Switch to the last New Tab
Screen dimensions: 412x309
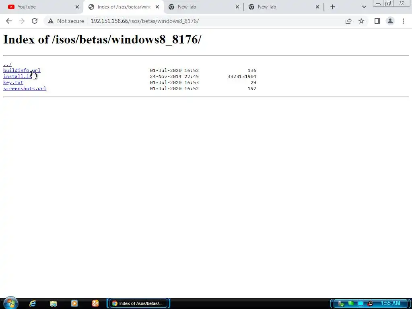[x=284, y=7]
